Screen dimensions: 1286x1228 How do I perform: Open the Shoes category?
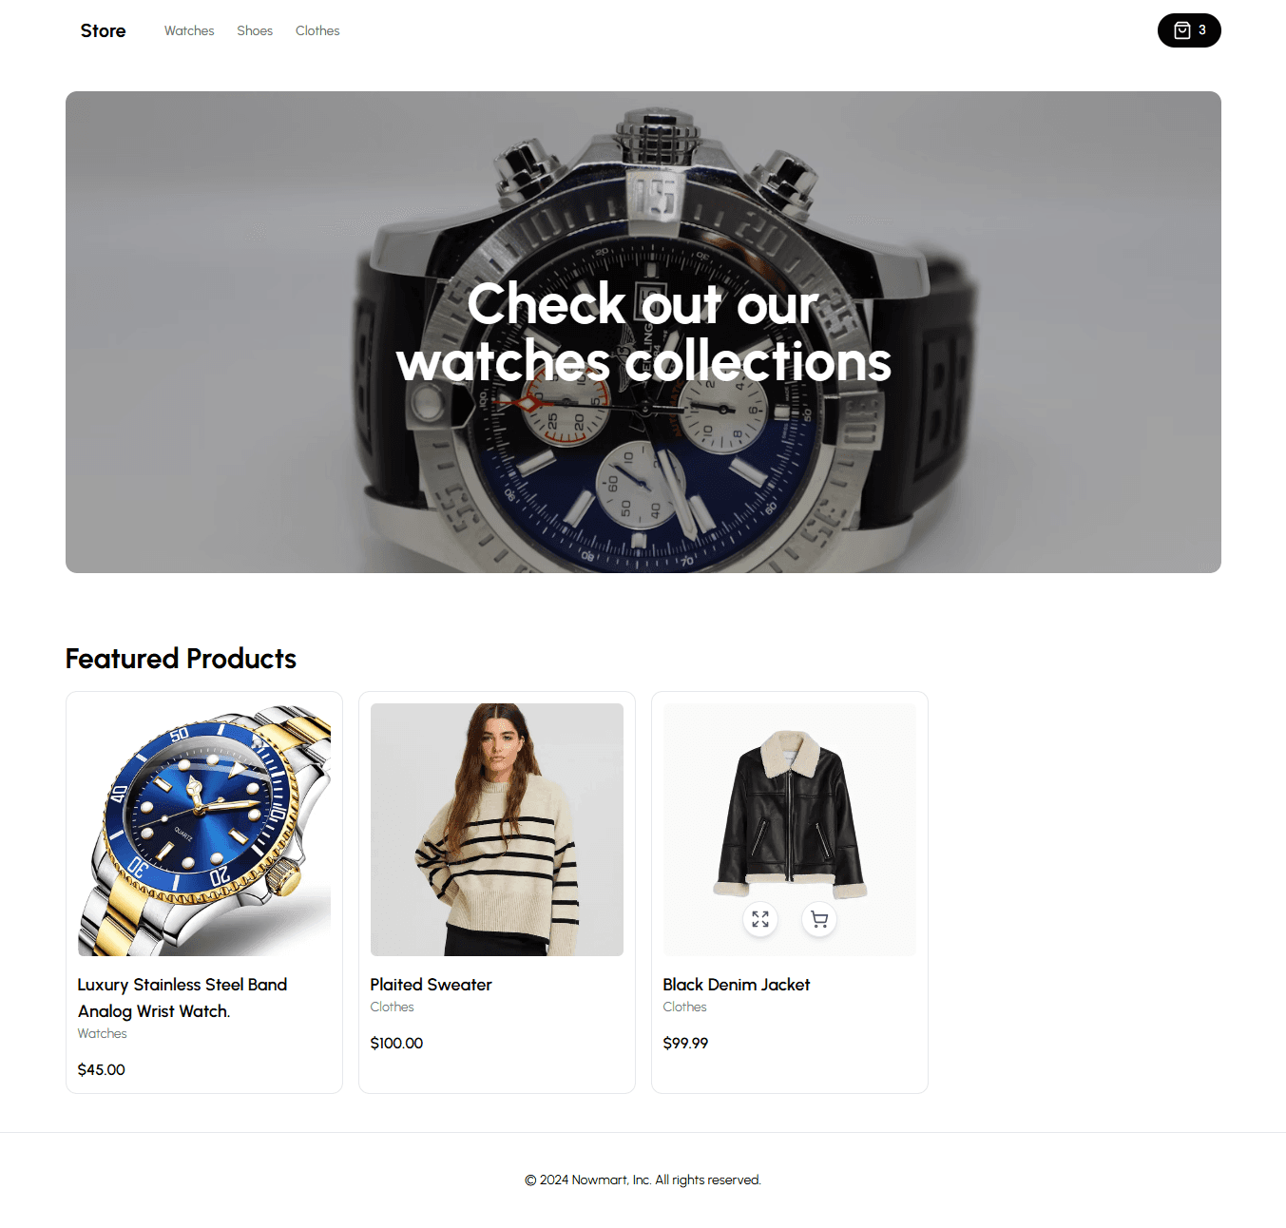click(x=255, y=30)
